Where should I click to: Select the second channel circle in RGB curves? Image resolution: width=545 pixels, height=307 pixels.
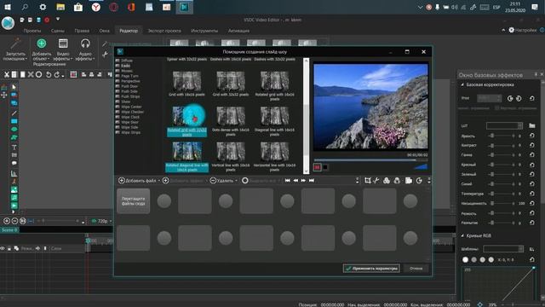(x=473, y=259)
